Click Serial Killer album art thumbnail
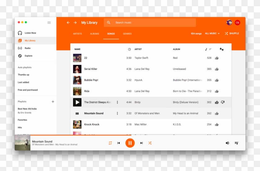The height and width of the screenshot is (171, 260). coord(77,69)
